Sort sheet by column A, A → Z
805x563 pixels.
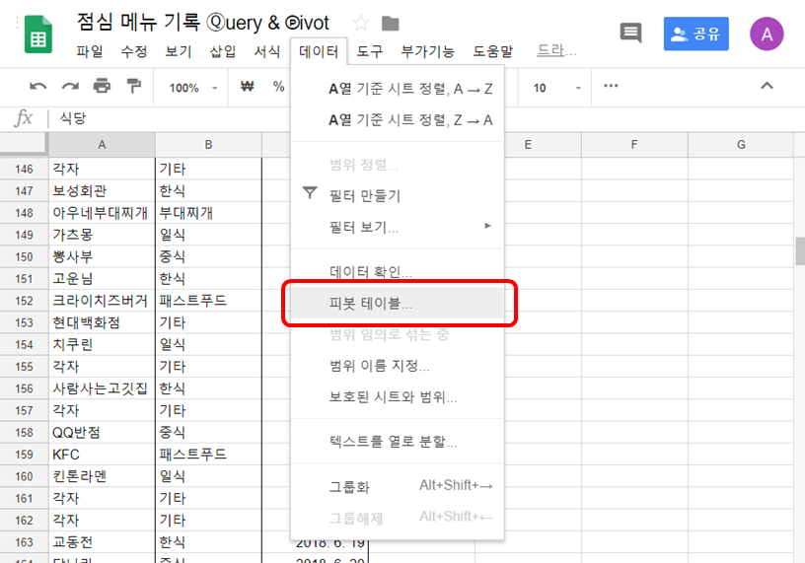coord(398,89)
